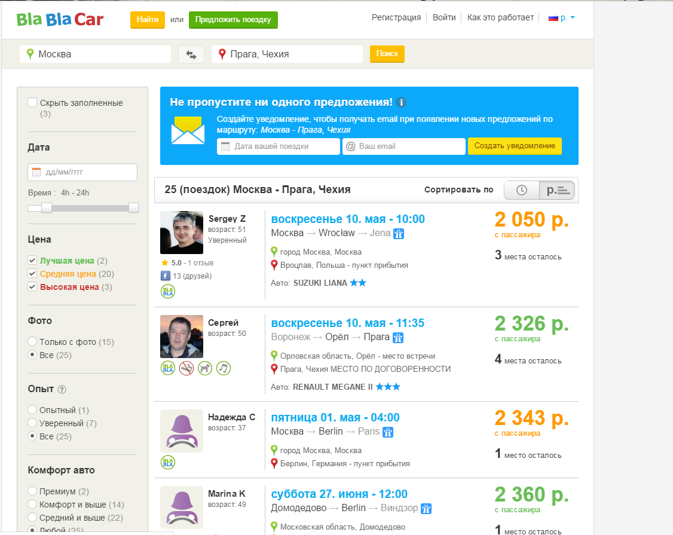
Task: Click sidebar дд/мм/гггг date field
Action: (x=82, y=172)
